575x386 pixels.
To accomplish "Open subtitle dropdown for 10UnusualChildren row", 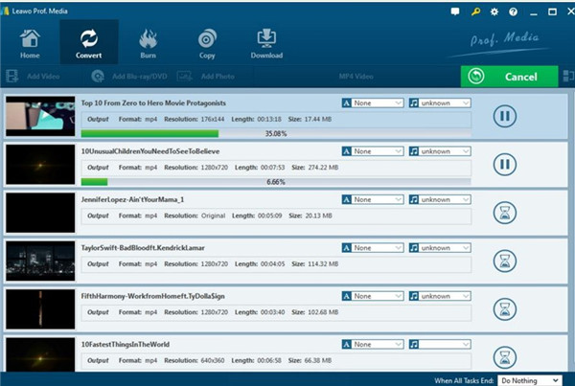I will [x=378, y=151].
